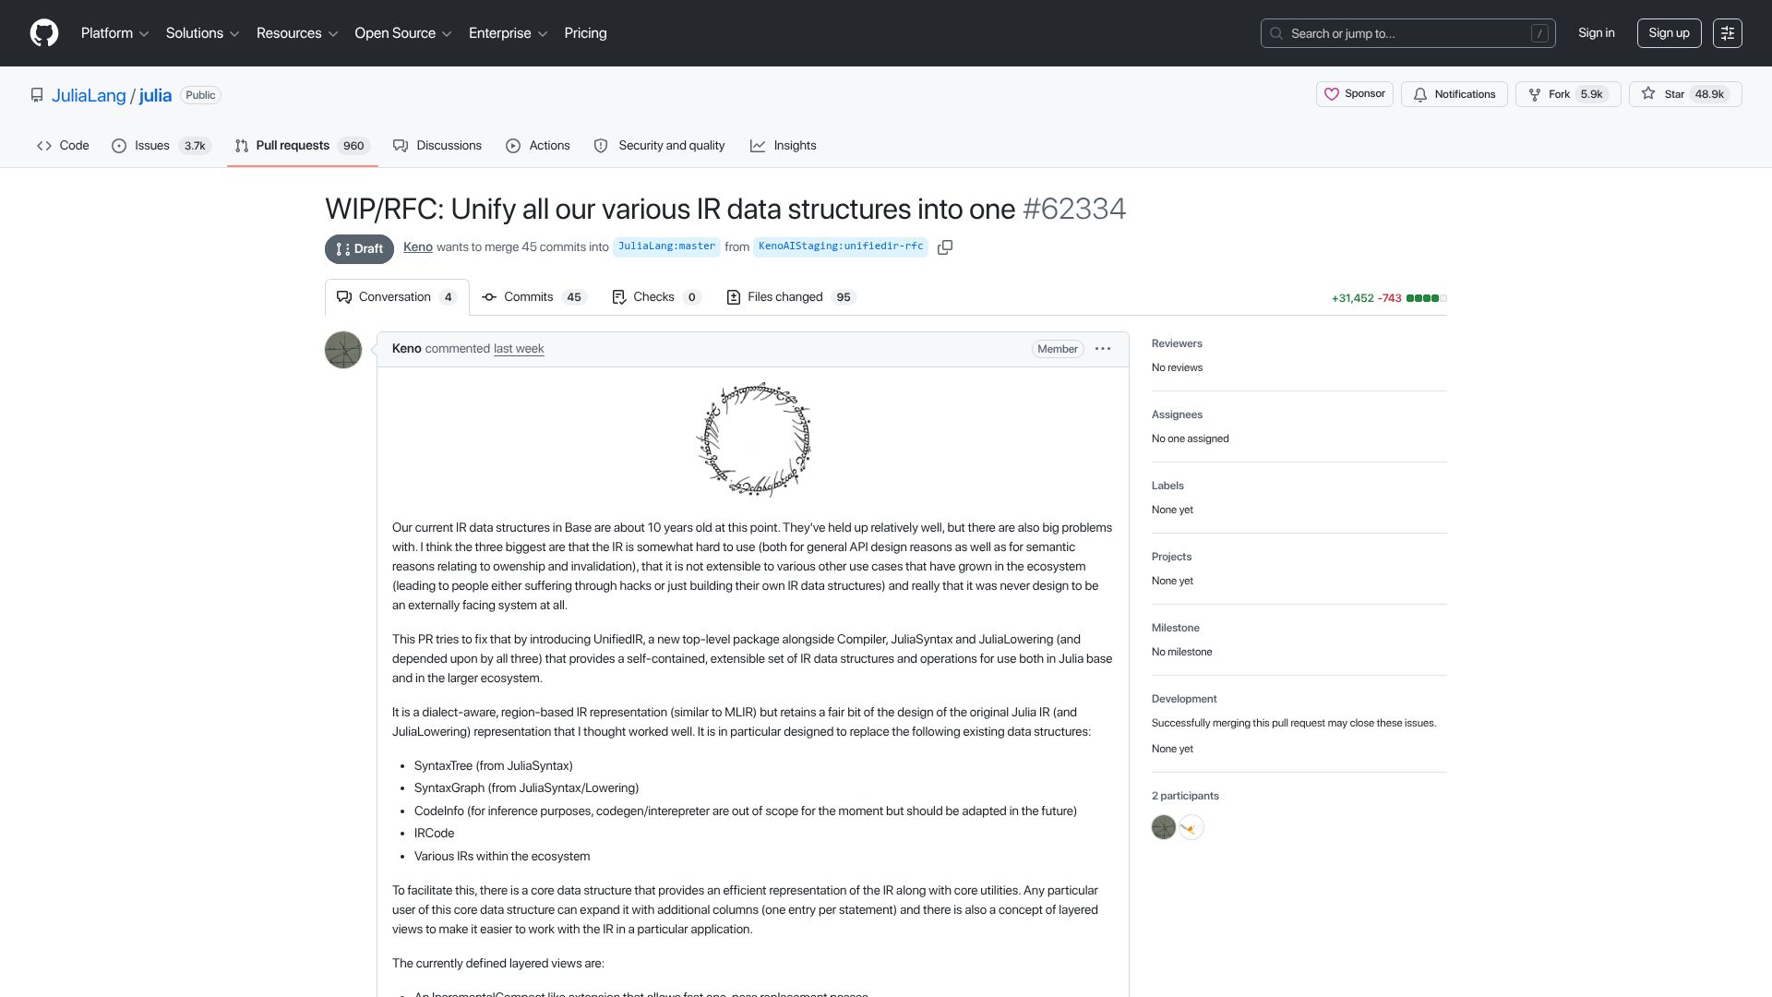
Task: Open the julia repository link
Action: [x=155, y=95]
